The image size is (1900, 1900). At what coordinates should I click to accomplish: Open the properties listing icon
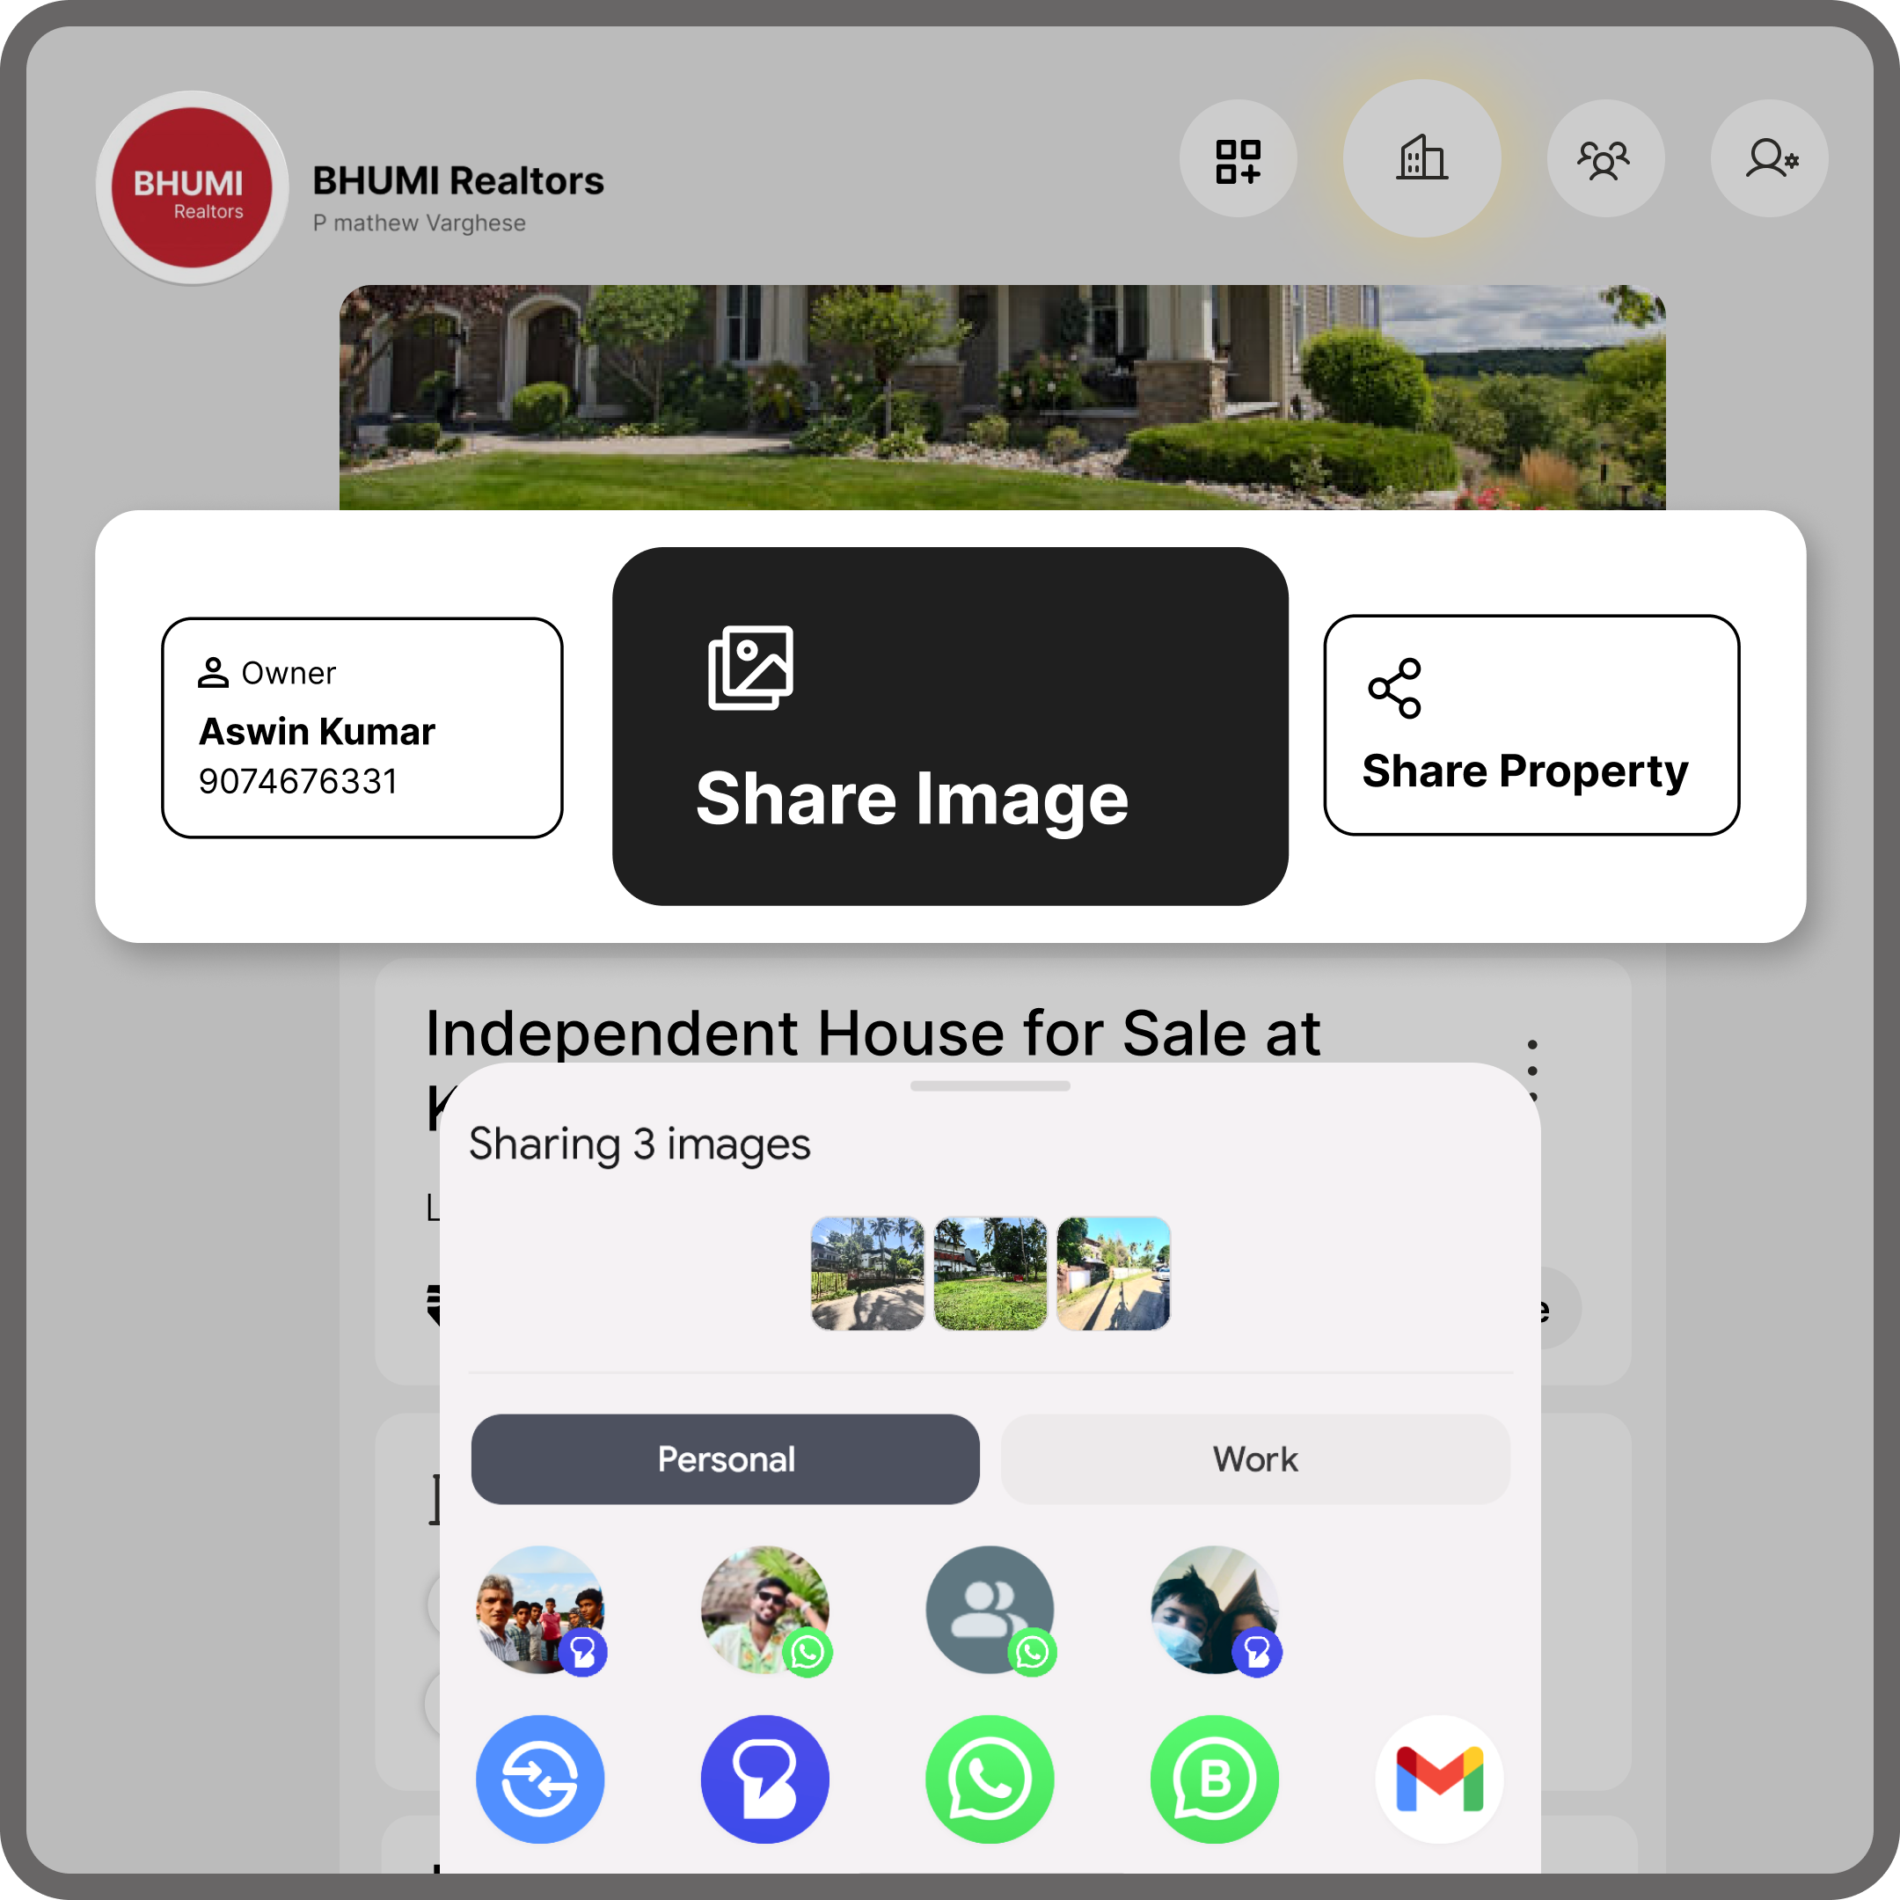pos(1423,160)
